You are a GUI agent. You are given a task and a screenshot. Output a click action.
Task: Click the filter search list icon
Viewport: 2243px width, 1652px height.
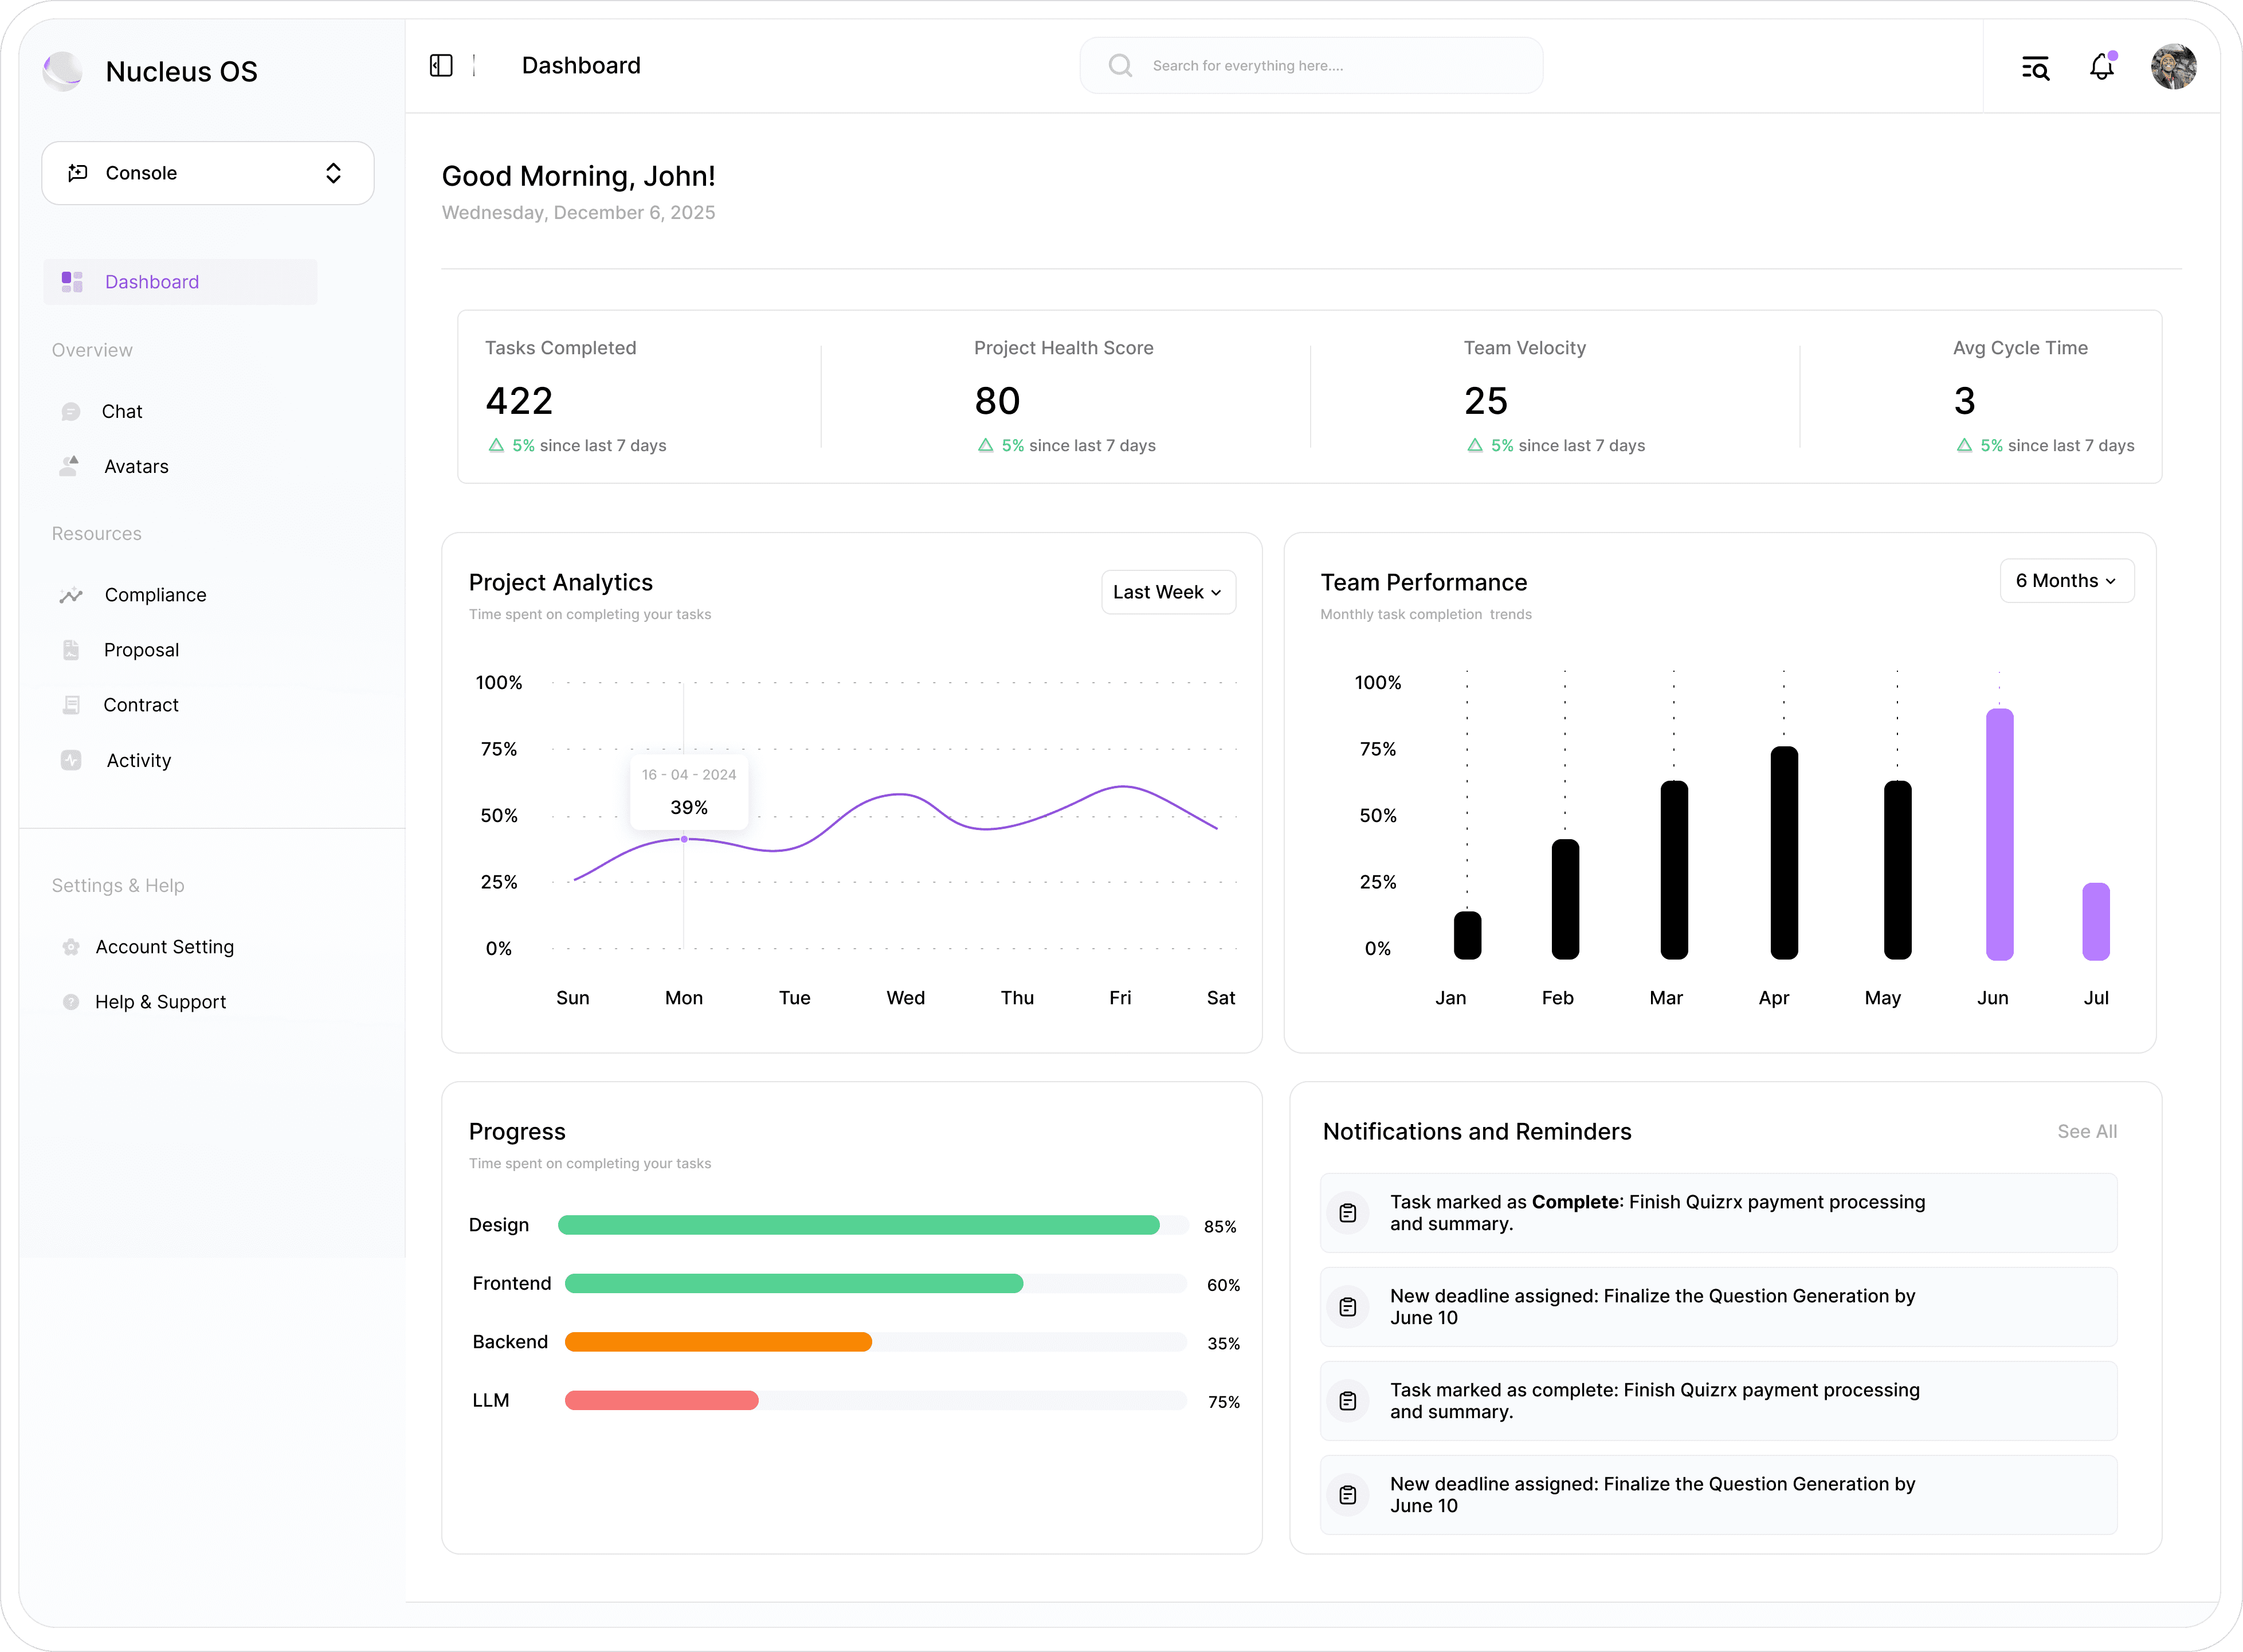tap(2035, 67)
